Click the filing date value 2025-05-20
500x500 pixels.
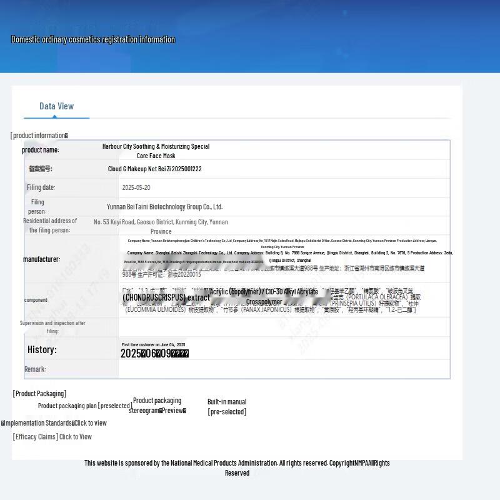click(x=136, y=187)
